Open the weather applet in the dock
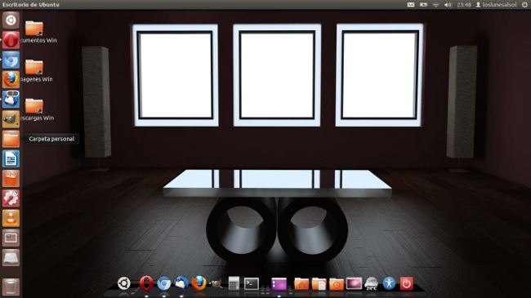The height and width of the screenshot is (298, 531). [x=371, y=284]
